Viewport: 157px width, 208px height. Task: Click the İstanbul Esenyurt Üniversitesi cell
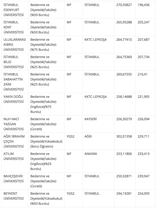[x=14, y=10]
